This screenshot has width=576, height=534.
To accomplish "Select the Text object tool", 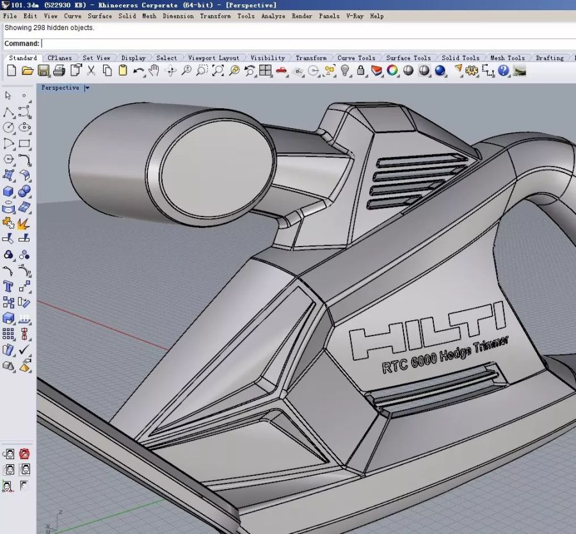I will pyautogui.click(x=9, y=286).
